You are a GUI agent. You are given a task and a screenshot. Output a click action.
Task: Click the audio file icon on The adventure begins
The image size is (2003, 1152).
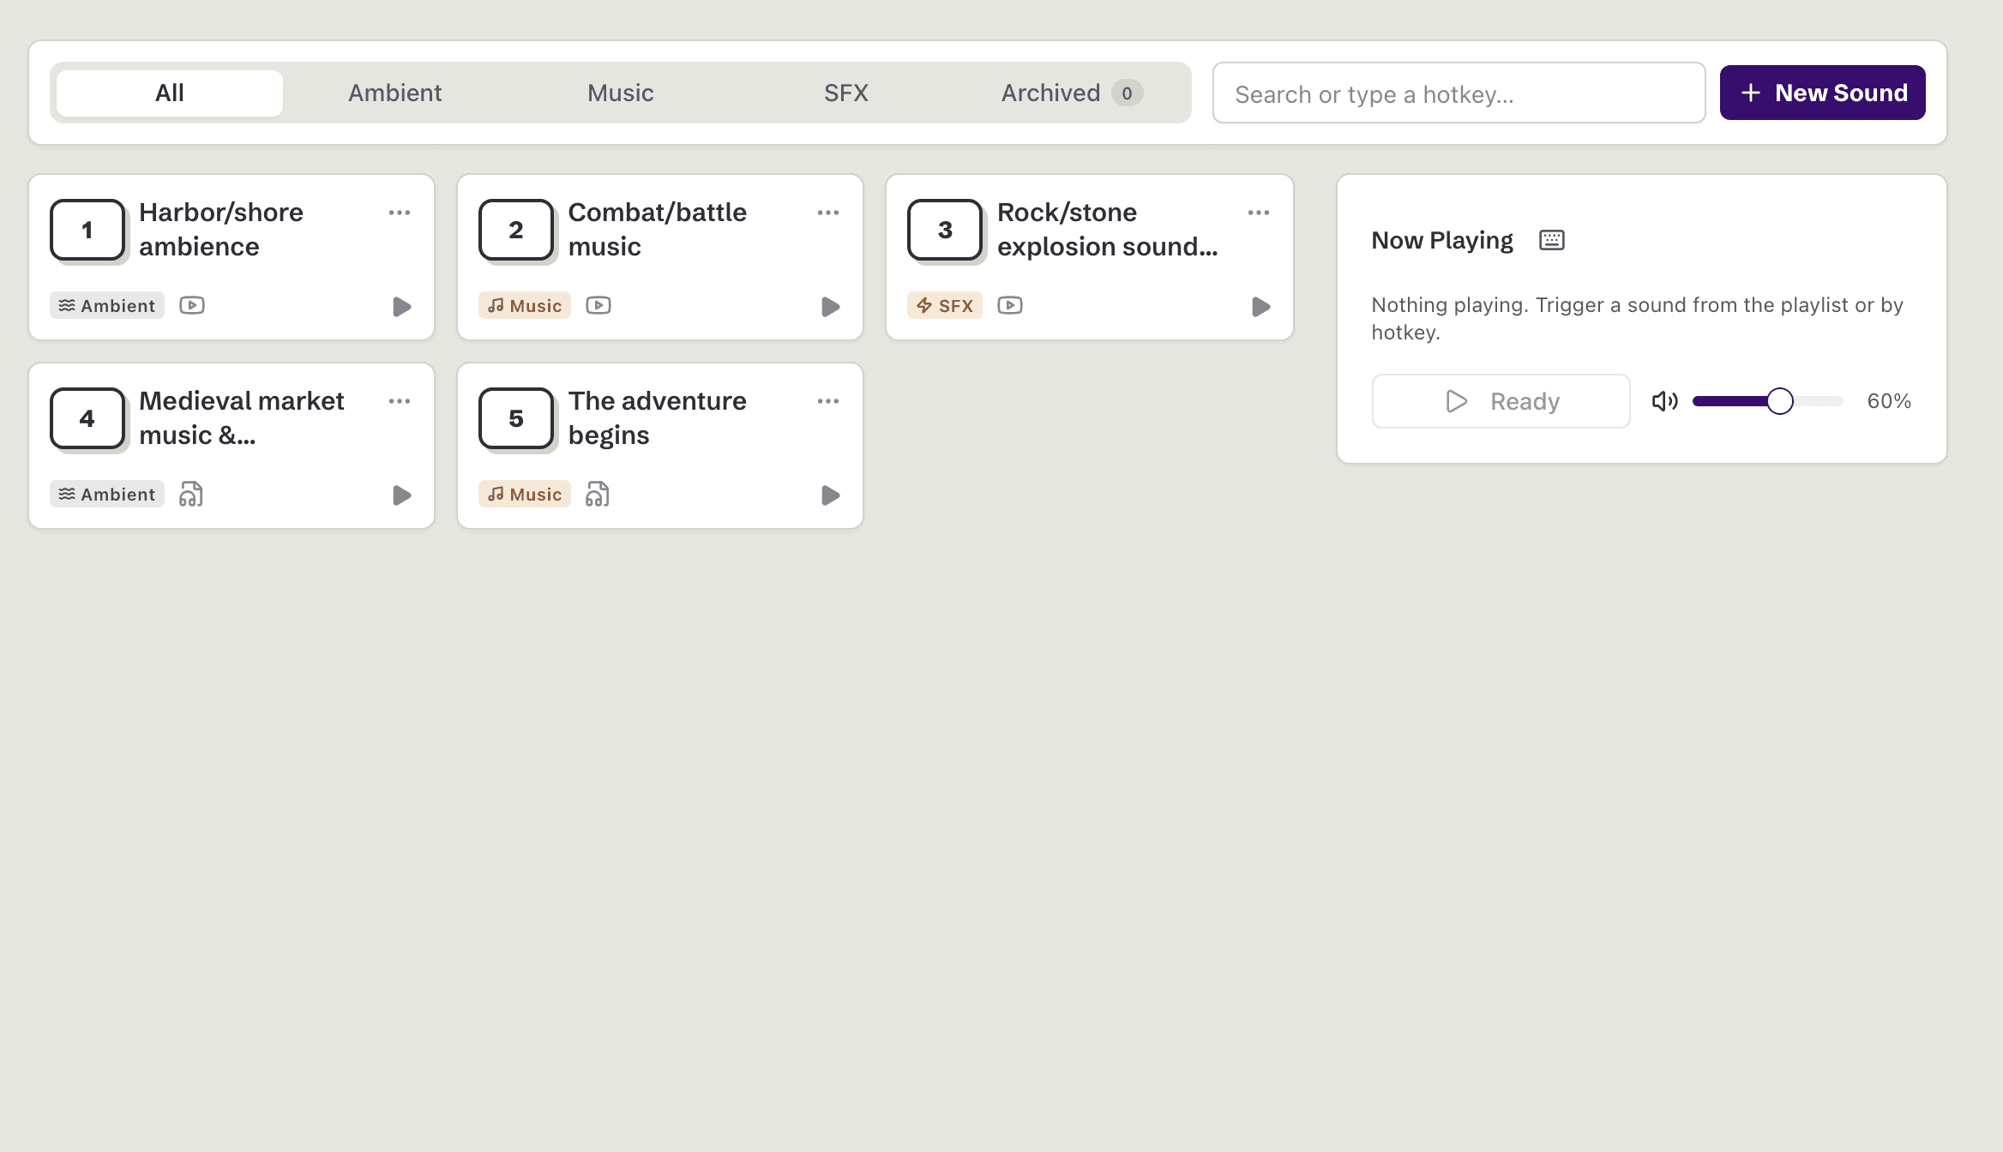pyautogui.click(x=598, y=495)
